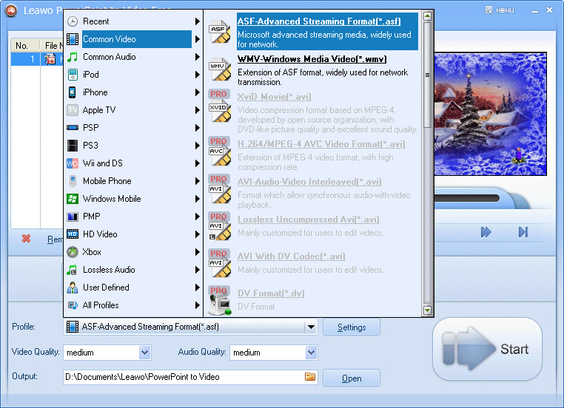The image size is (564, 408).
Task: Click the Mobile Phone icon
Action: point(73,181)
